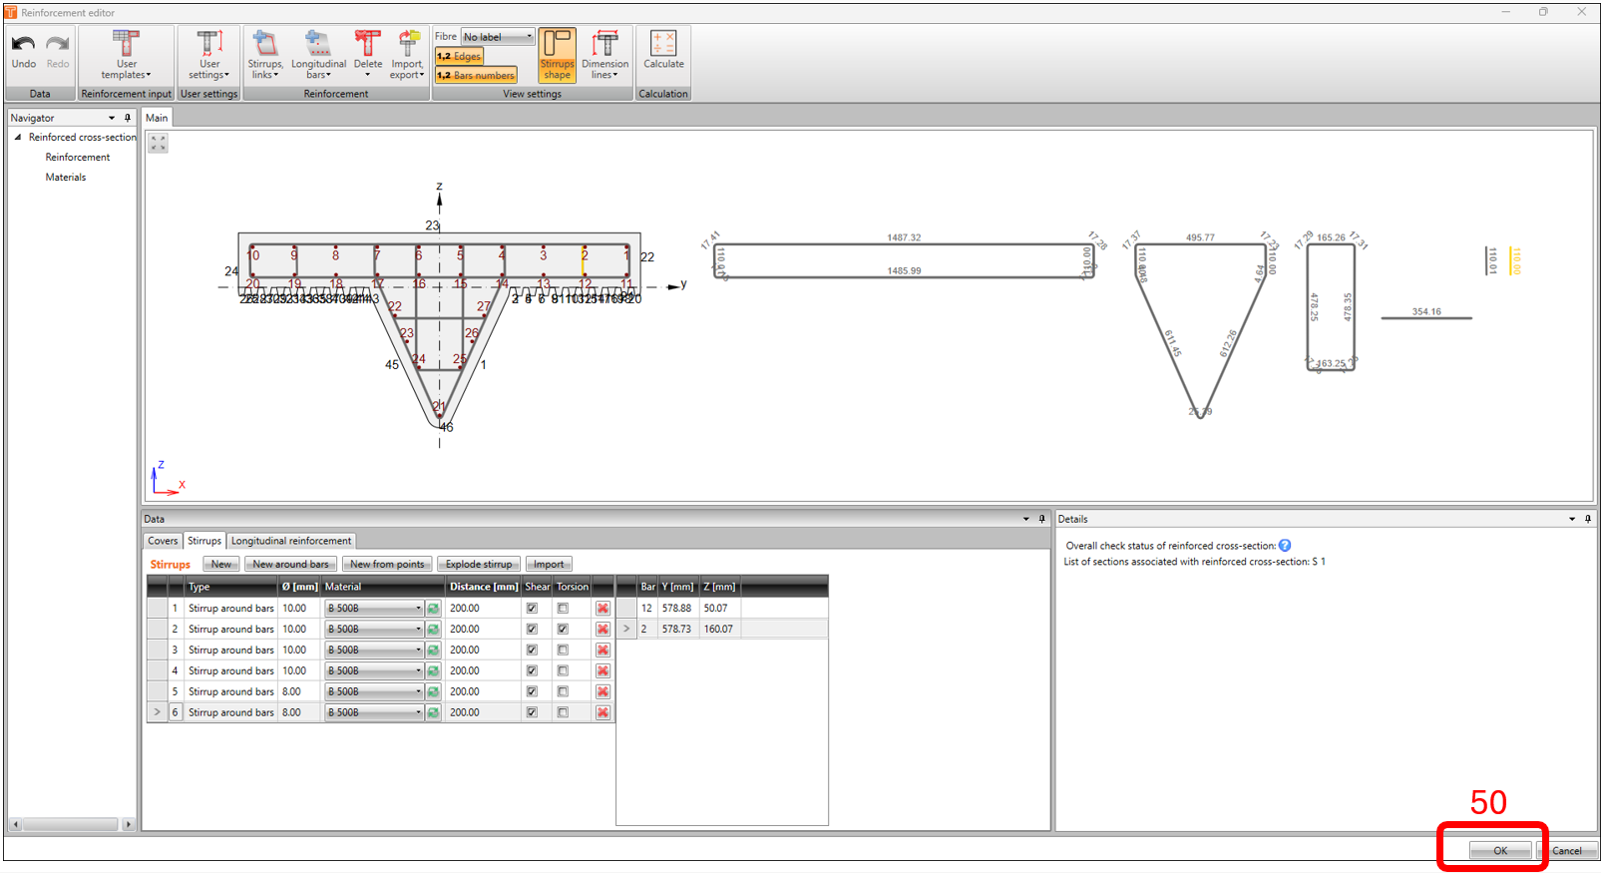1601x873 pixels.
Task: Toggle the Stirrups shape view
Action: coord(557,54)
